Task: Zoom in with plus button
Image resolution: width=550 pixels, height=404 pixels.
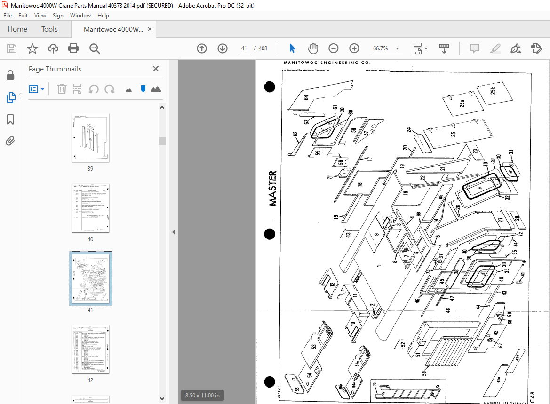Action: 354,48
